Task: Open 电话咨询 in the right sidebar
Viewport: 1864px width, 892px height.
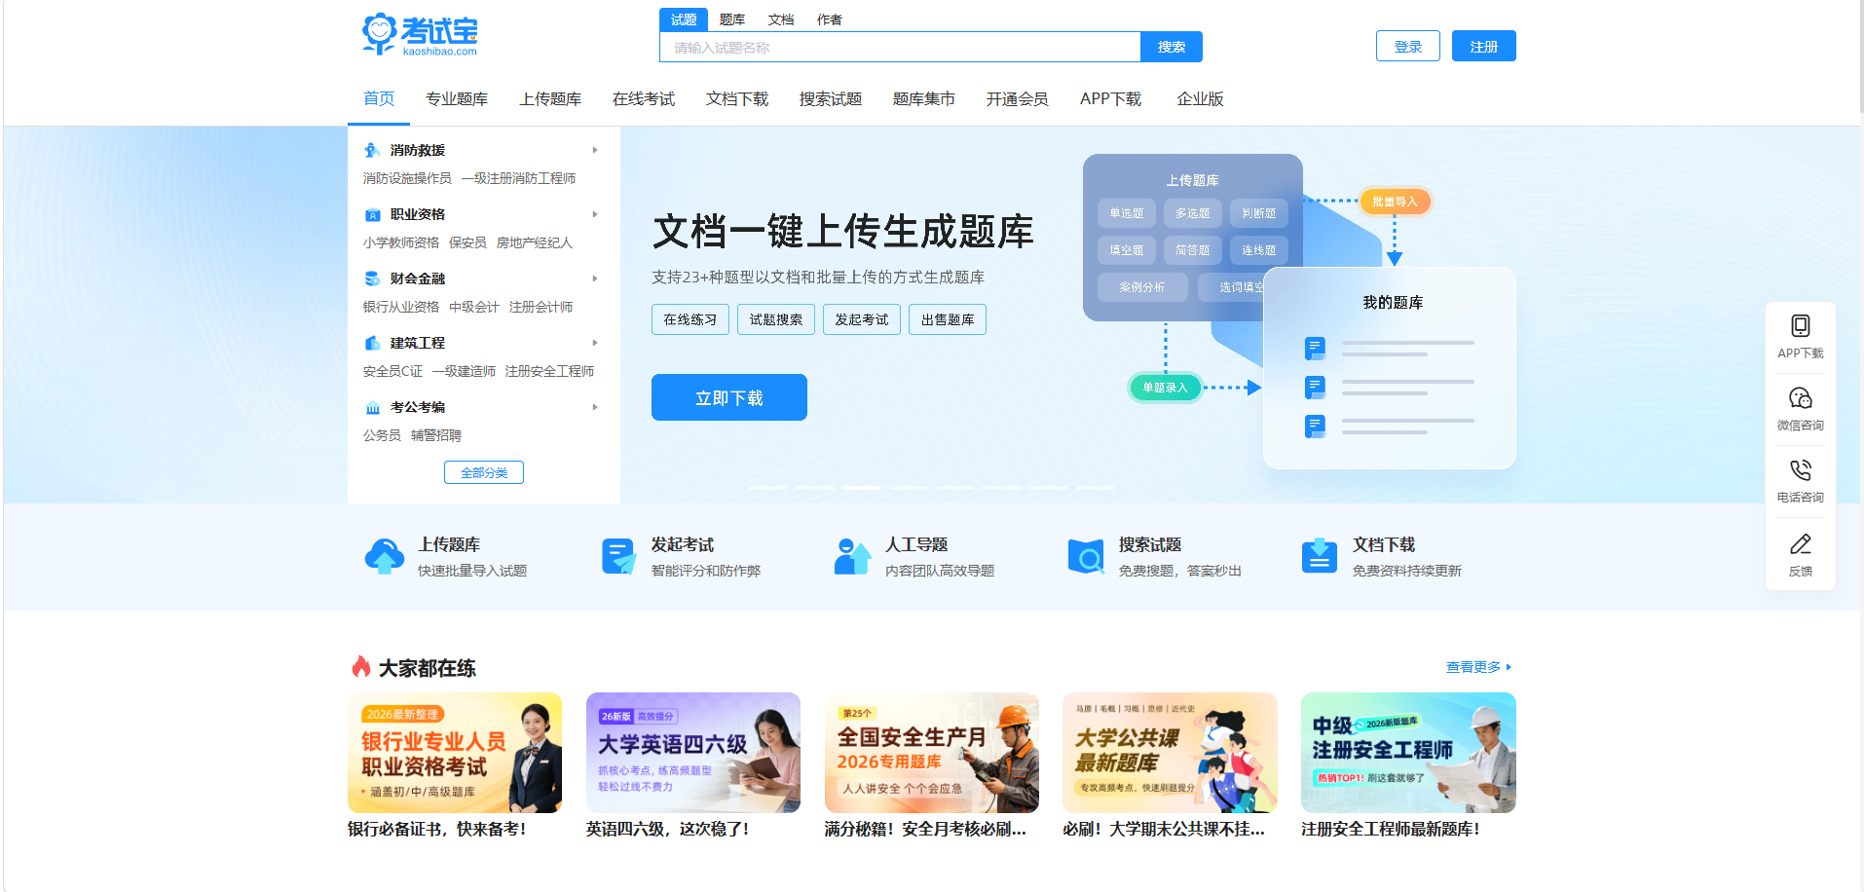Action: click(1800, 481)
